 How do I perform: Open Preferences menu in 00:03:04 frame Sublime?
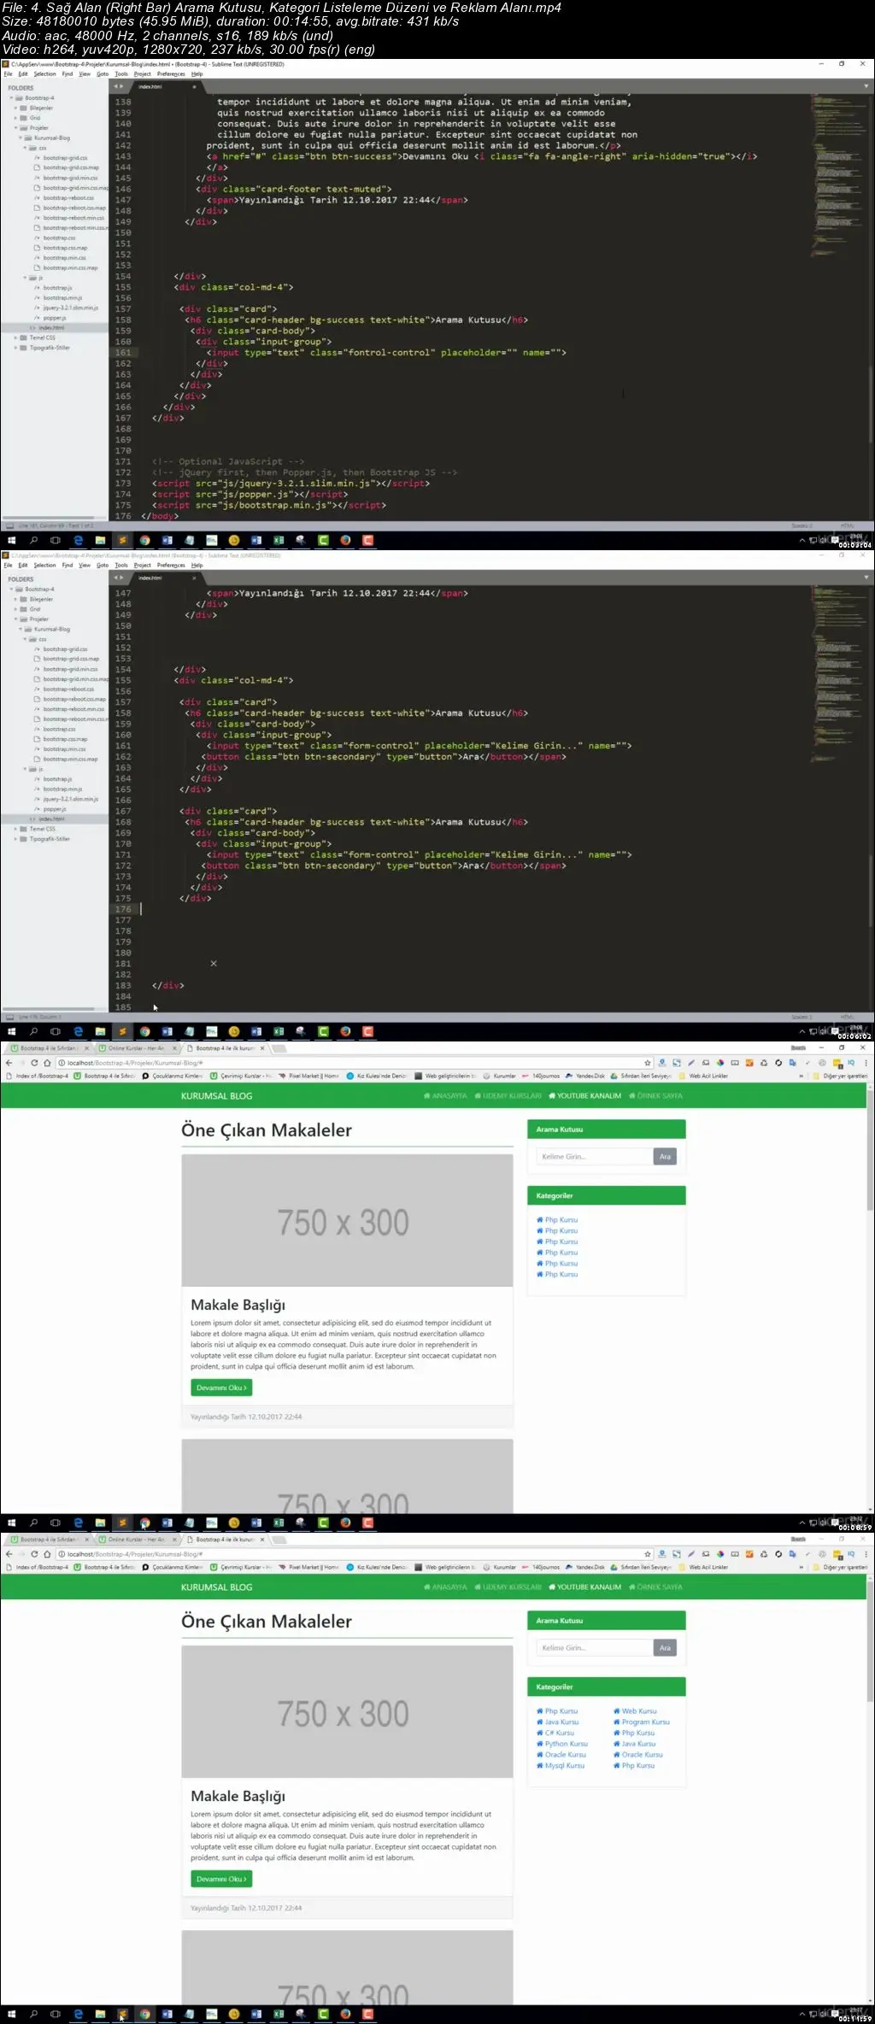171,74
